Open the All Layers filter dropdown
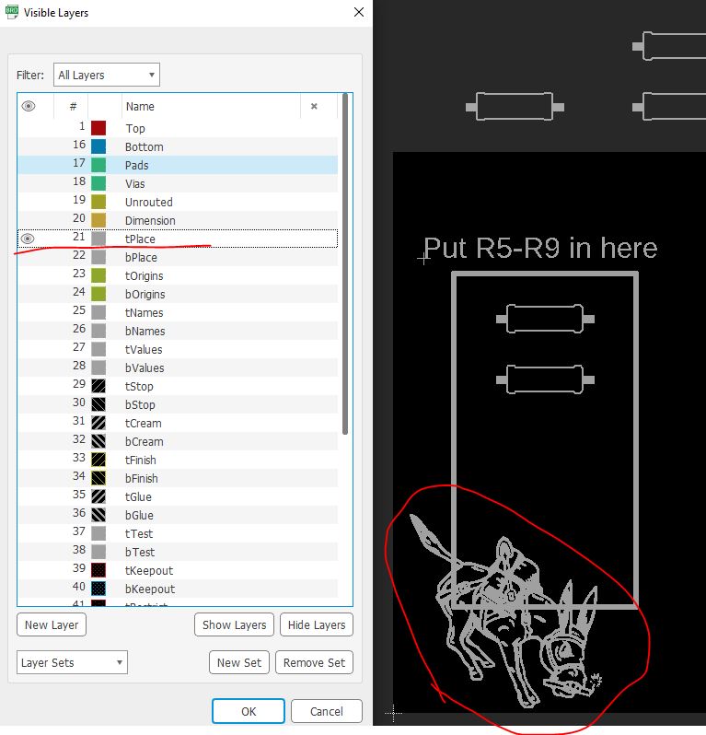Viewport: 706px width, 735px height. click(x=106, y=75)
